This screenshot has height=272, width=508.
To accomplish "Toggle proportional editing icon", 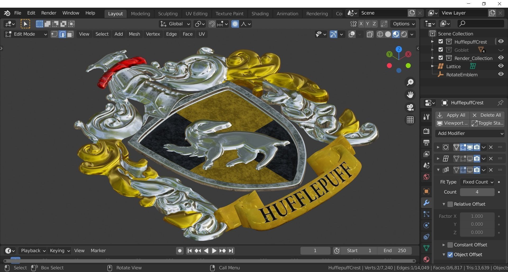I will pos(235,24).
